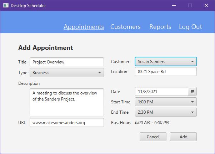Click the Add Appointment heading
Screen dimensions: 215x154
click(x=45, y=48)
